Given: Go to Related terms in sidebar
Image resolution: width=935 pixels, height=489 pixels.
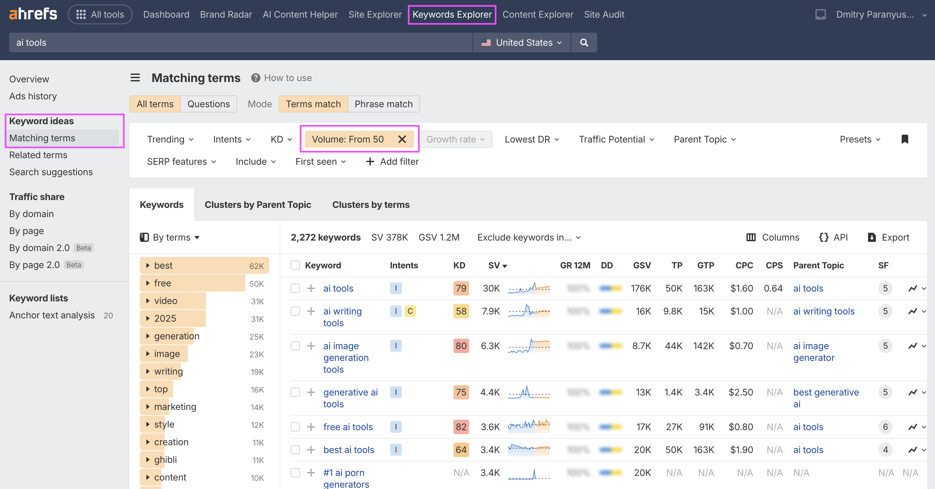Looking at the screenshot, I should pos(38,155).
